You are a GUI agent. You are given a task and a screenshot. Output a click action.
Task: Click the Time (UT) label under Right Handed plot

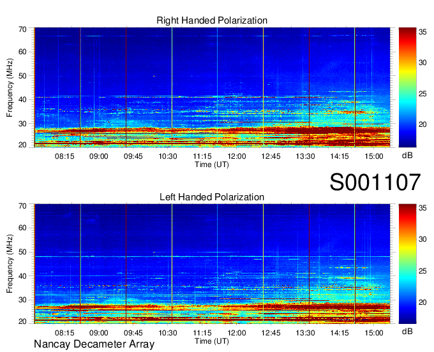coord(212,165)
